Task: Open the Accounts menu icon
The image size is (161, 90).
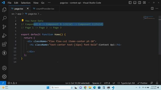Action: click(x=4, y=68)
